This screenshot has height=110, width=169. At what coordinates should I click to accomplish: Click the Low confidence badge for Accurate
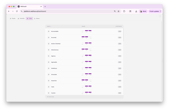120,38
